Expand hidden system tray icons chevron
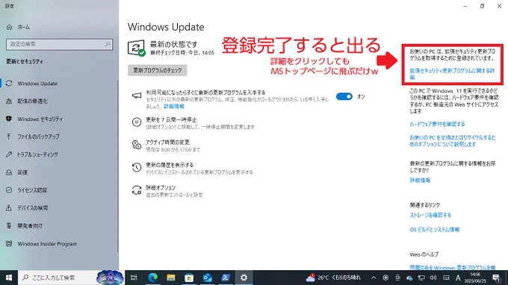The height and width of the screenshot is (285, 508). (374, 278)
